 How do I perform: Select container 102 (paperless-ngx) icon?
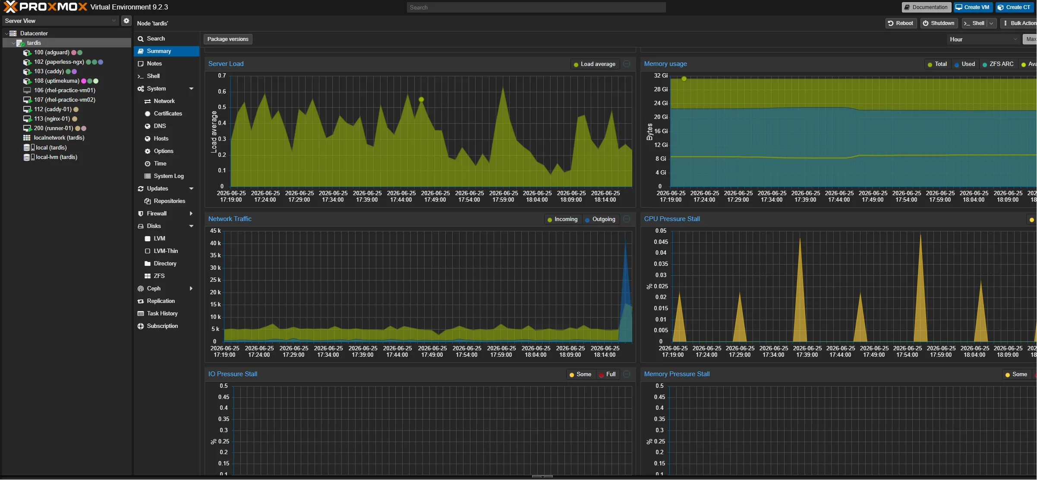[27, 62]
